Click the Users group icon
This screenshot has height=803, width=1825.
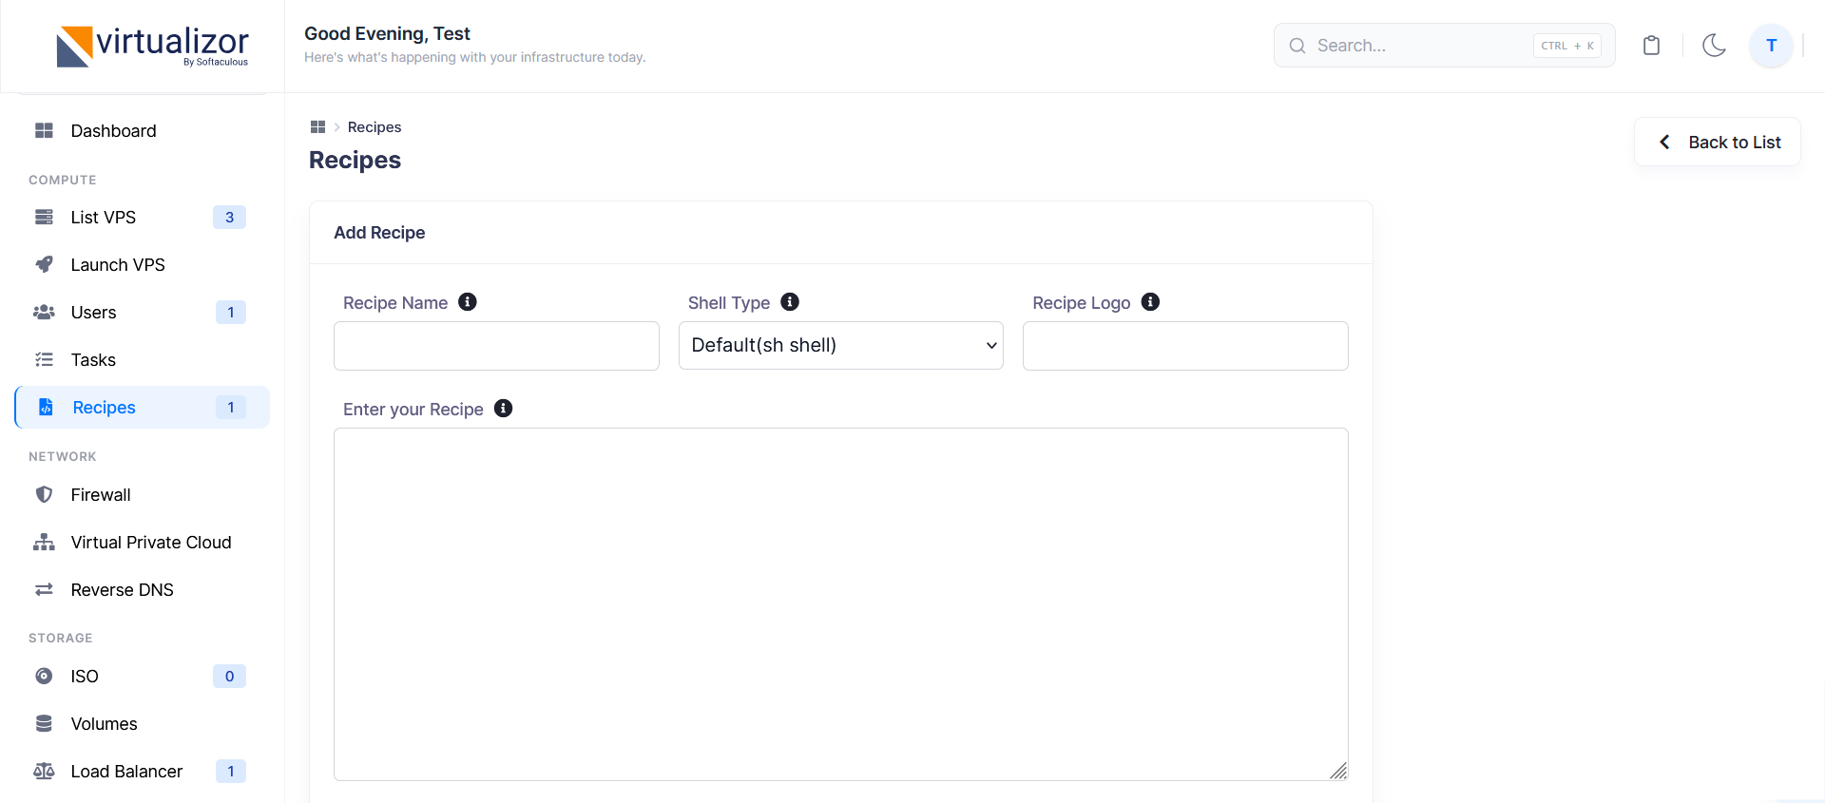pyautogui.click(x=44, y=313)
